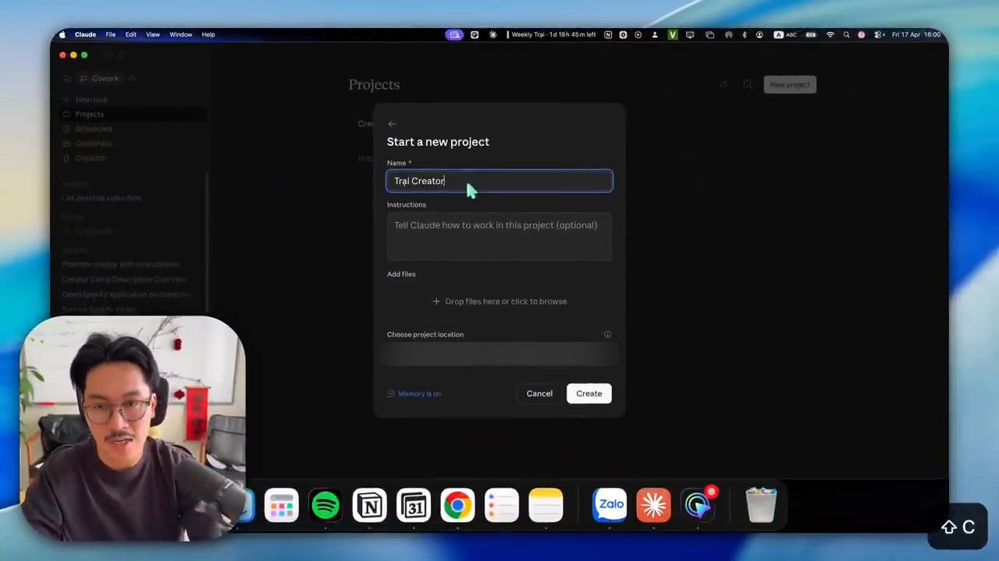Open Zalo from the Dock
Screen dimensions: 999x561
click(x=610, y=506)
